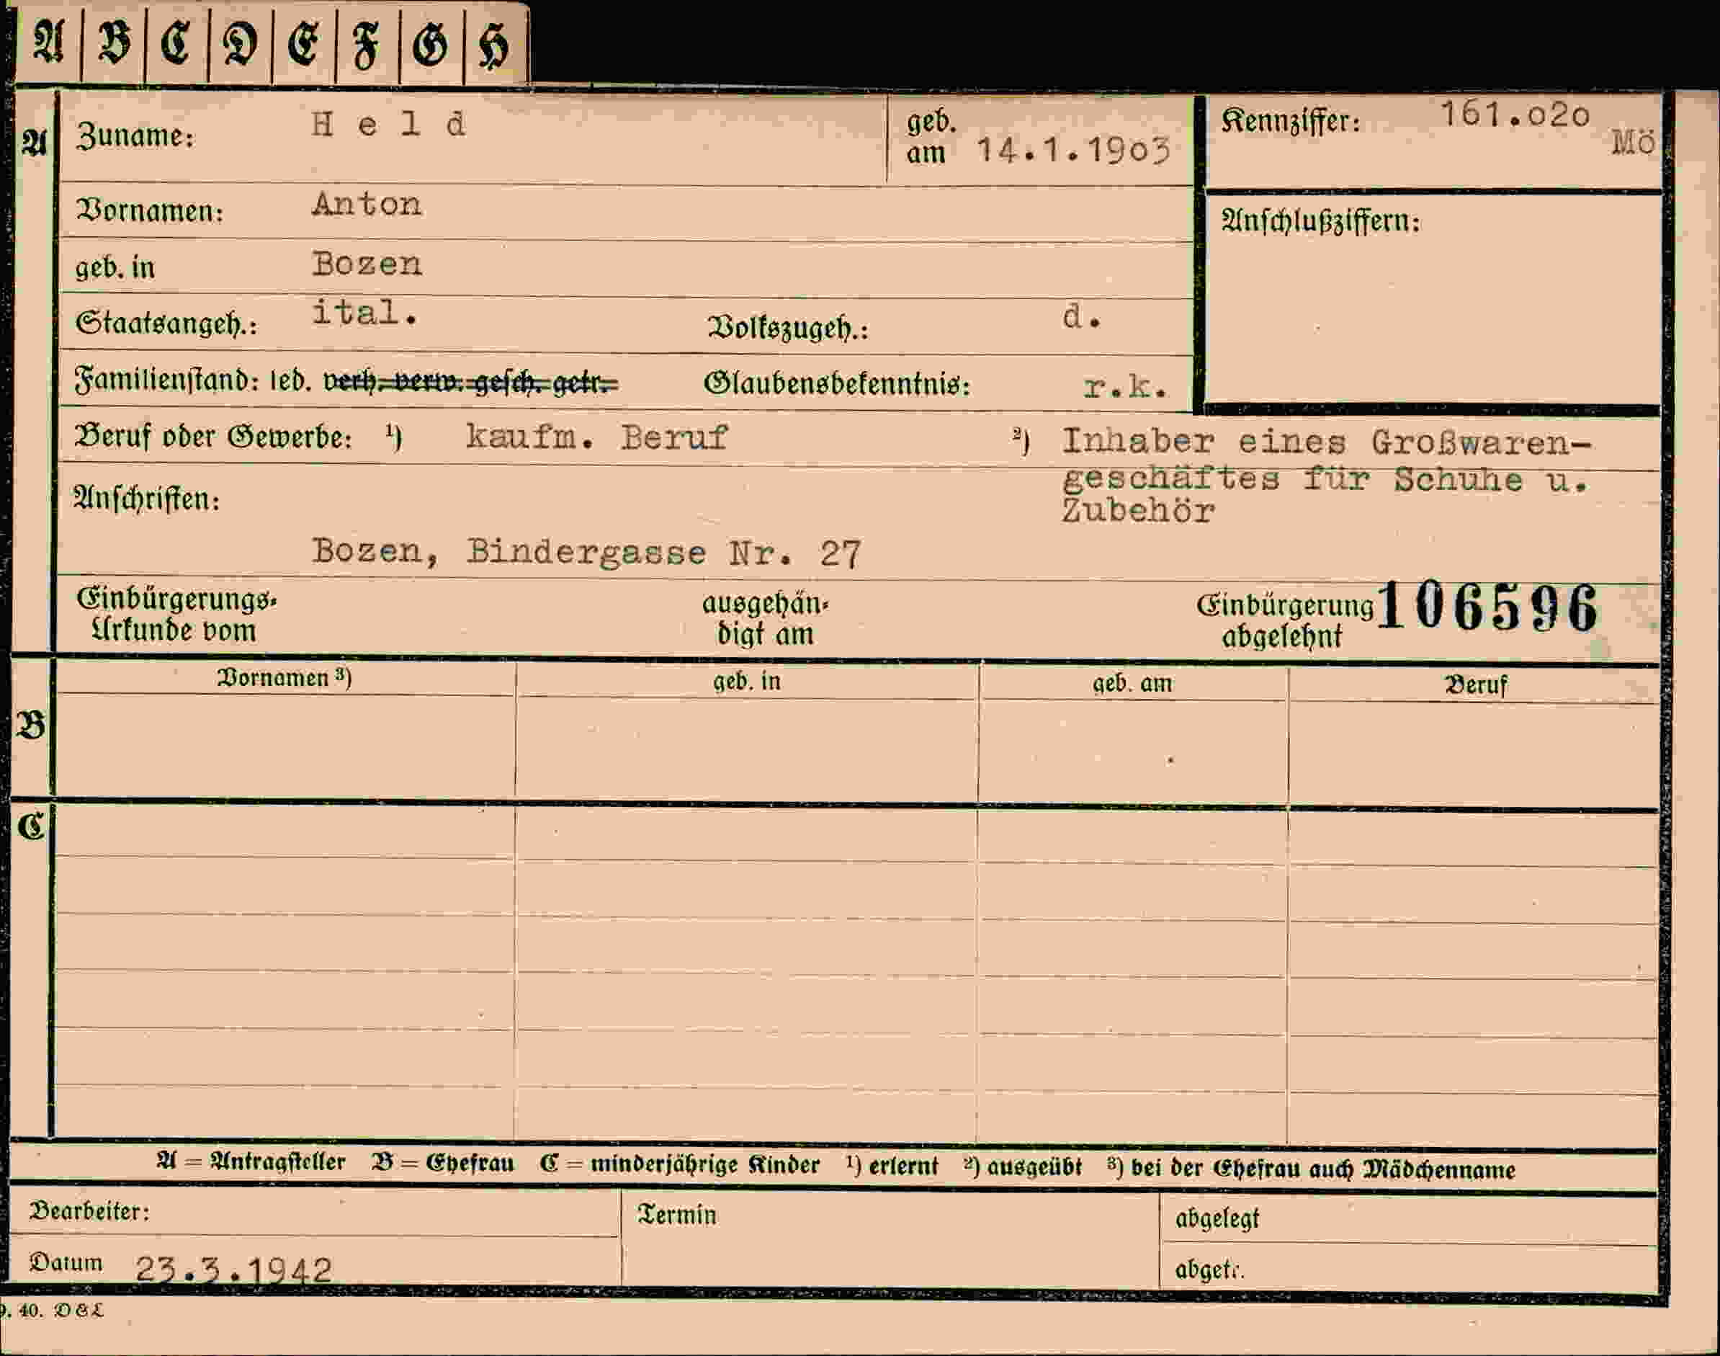Click the "Volkszugeh.:" label
The width and height of the screenshot is (1720, 1356).
[788, 328]
